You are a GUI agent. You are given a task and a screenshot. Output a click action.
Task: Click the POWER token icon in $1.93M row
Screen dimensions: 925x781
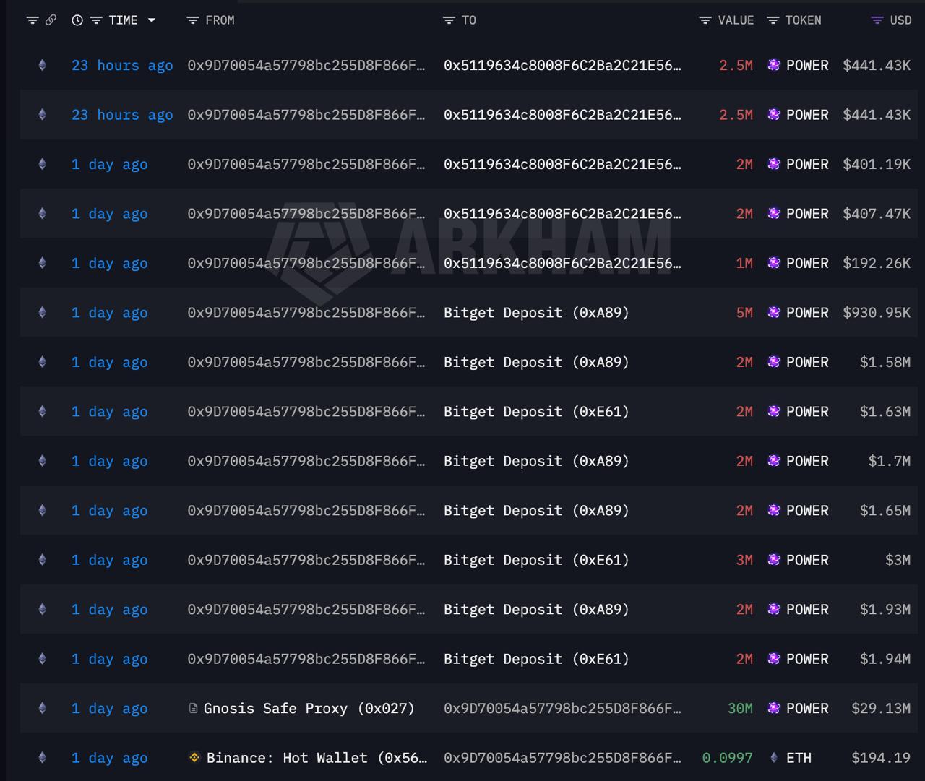point(774,609)
